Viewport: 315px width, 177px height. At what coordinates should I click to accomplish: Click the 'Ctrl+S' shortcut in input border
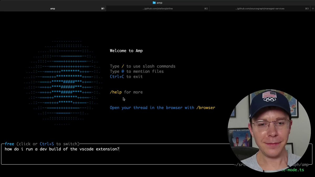point(47,144)
